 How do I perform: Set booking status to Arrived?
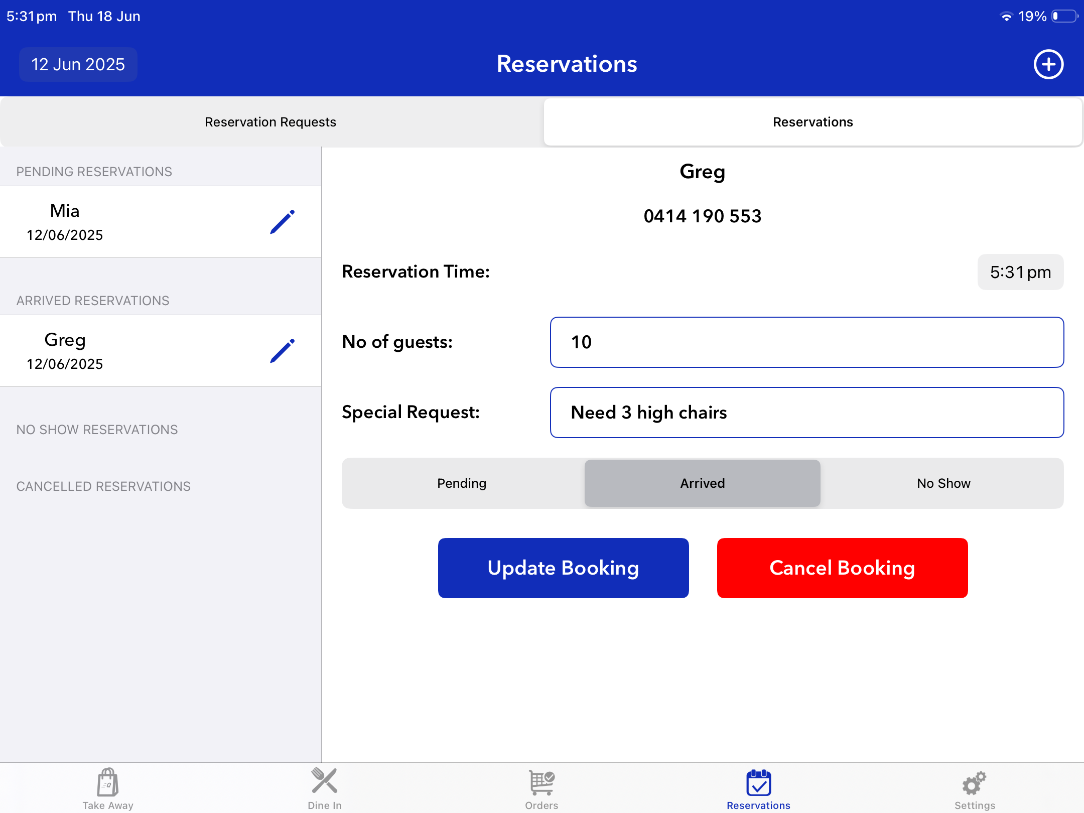tap(703, 483)
